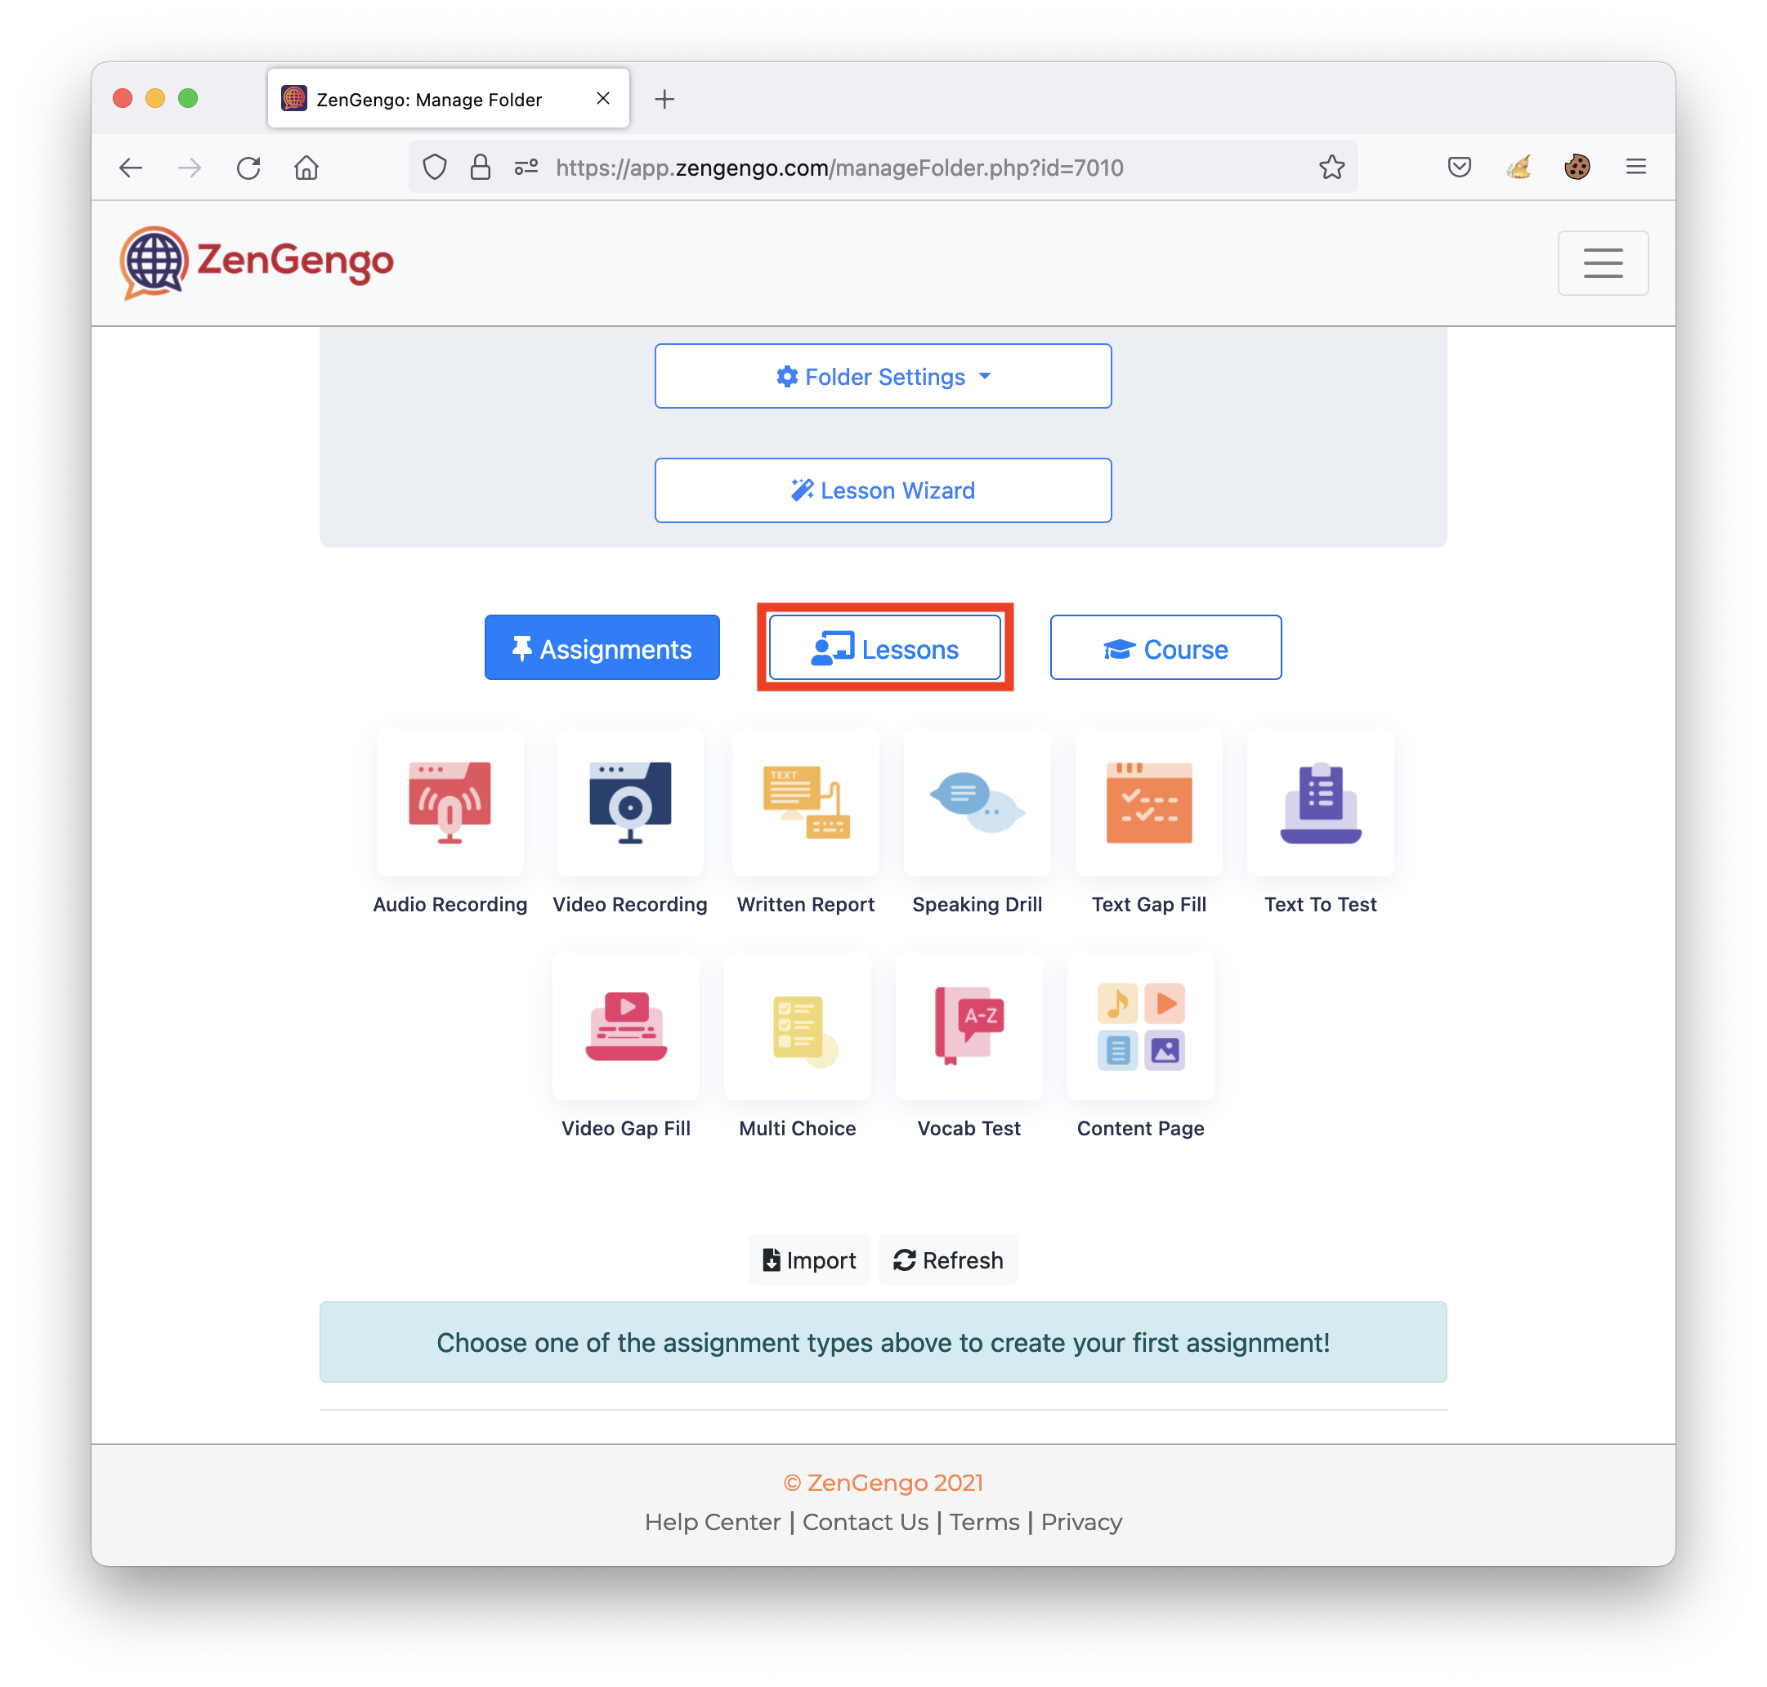Launch the Lesson Wizard
This screenshot has height=1687, width=1767.
(883, 490)
